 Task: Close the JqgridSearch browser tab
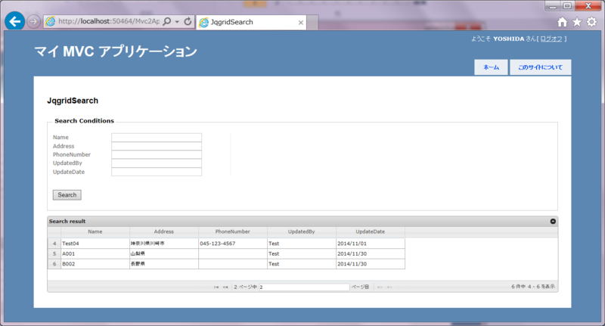point(300,23)
